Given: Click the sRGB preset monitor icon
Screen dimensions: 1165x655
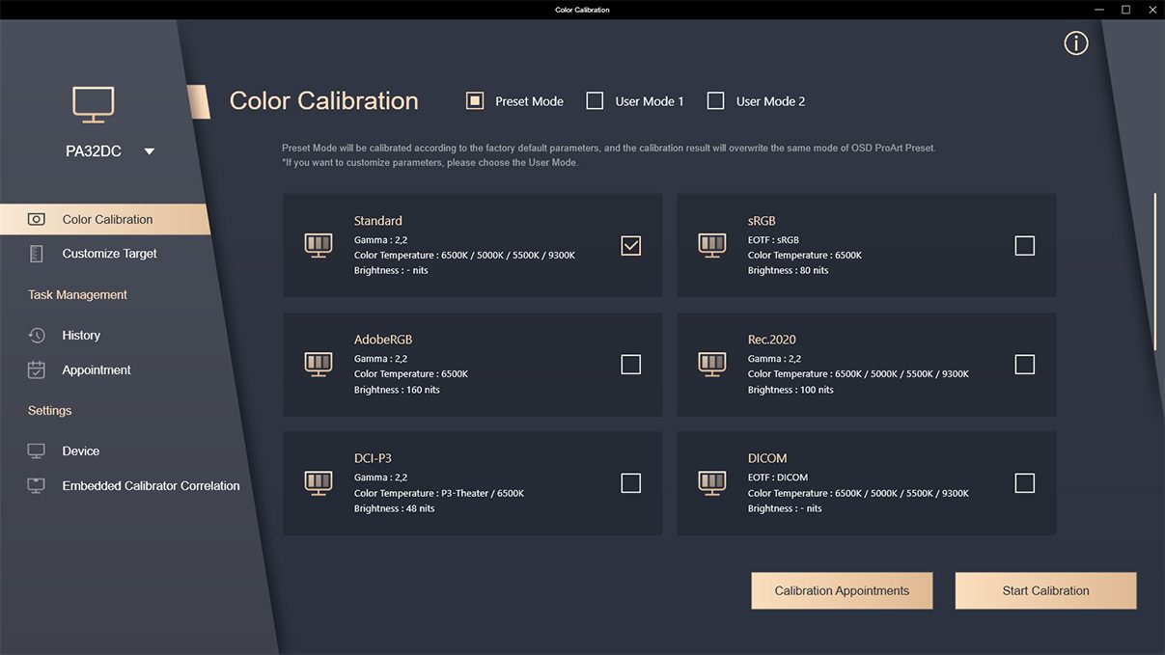Looking at the screenshot, I should [712, 245].
